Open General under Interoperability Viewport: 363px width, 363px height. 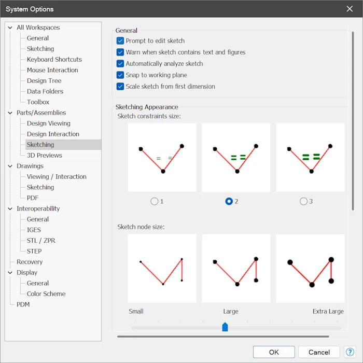pos(38,219)
